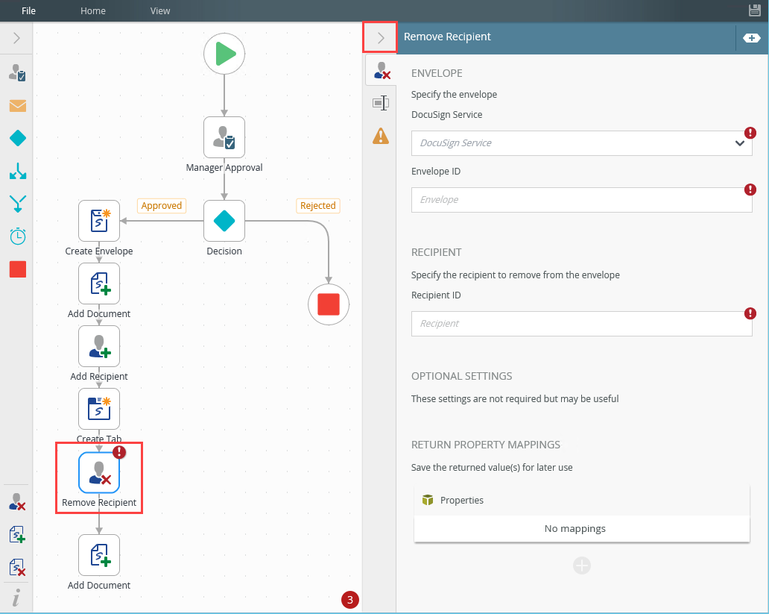769x614 pixels.
Task: Select the User Task tool in toolbox
Action: [18, 72]
